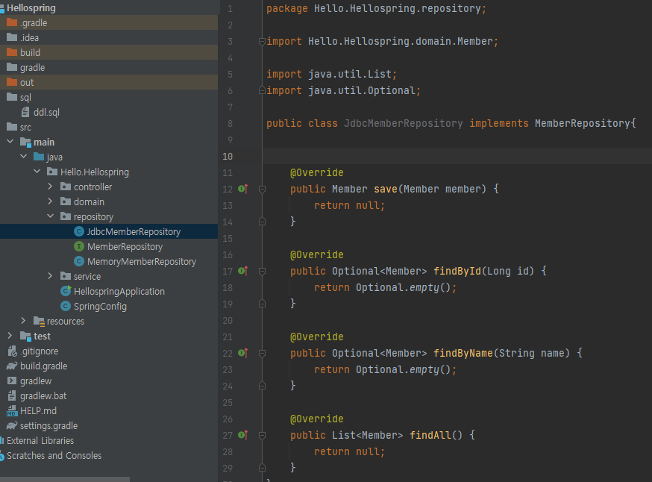Click the out folder icon
Image resolution: width=652 pixels, height=482 pixels.
point(12,82)
